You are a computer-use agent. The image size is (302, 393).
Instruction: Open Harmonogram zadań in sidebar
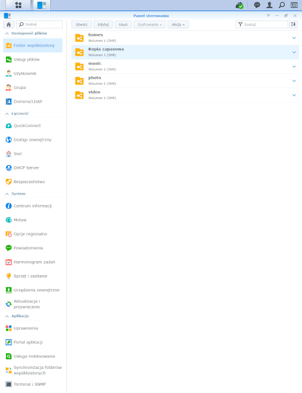tap(33, 262)
